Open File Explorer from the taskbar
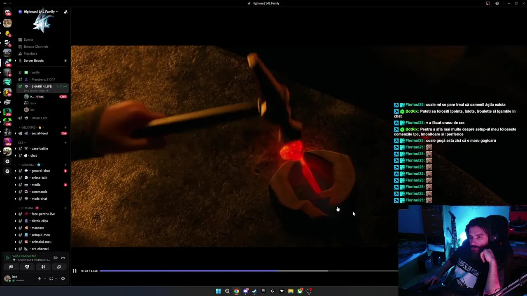 pos(291,291)
